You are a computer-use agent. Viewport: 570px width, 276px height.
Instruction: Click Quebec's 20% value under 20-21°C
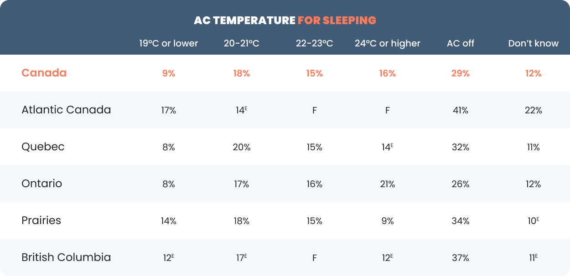pyautogui.click(x=241, y=147)
